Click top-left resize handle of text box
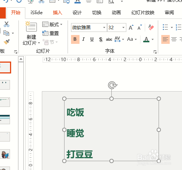 [x=64, y=99]
